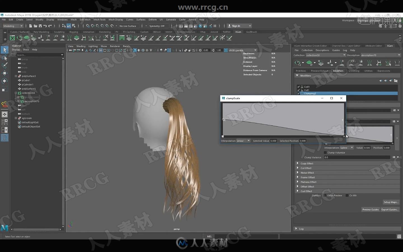Open the XGen window shelf icon
The width and height of the screenshot is (403, 252).
point(12,38)
